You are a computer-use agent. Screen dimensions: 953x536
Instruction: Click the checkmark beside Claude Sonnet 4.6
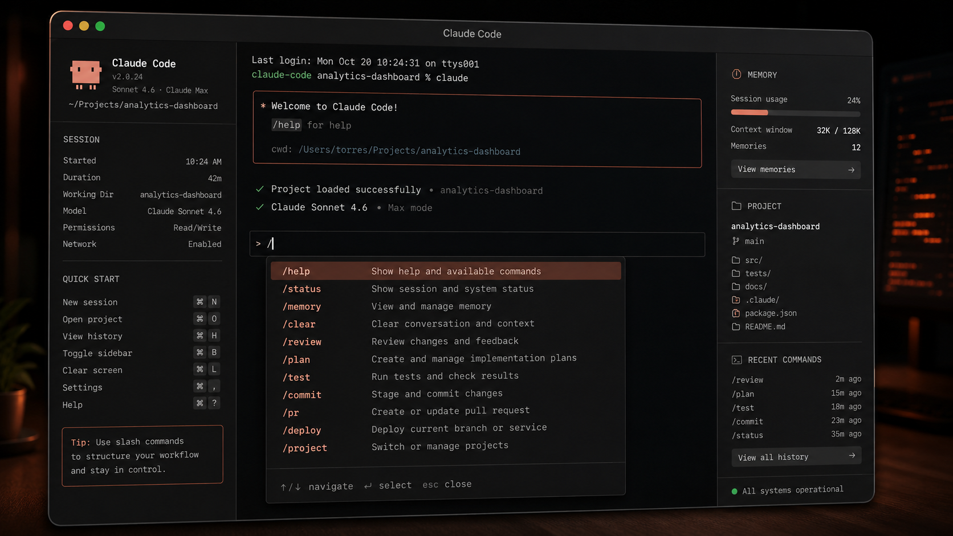click(x=260, y=207)
